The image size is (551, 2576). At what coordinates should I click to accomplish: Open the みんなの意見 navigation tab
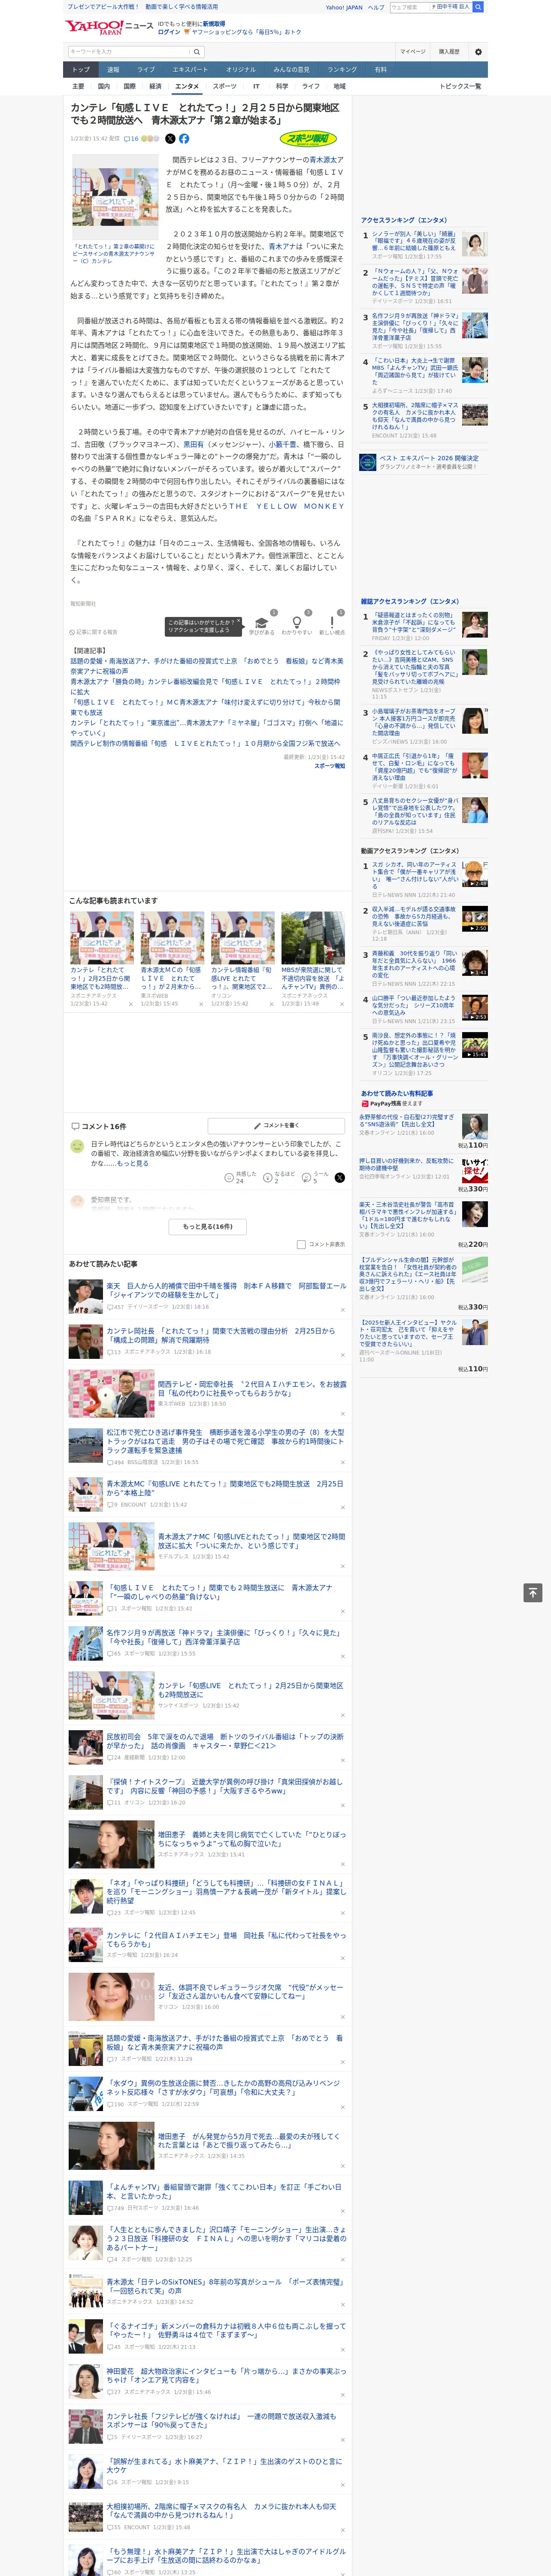click(291, 70)
